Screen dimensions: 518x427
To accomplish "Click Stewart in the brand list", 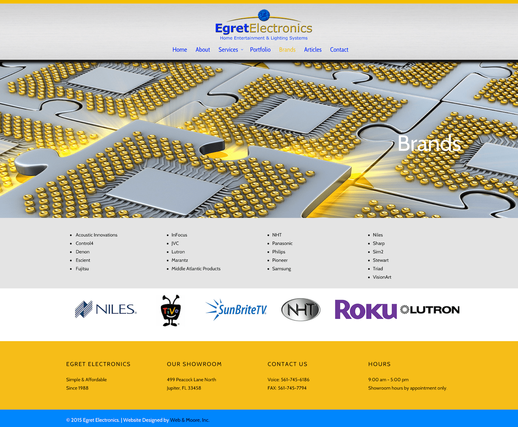I will (x=381, y=260).
